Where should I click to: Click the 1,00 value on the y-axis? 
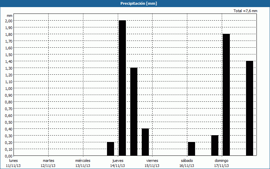(9, 88)
